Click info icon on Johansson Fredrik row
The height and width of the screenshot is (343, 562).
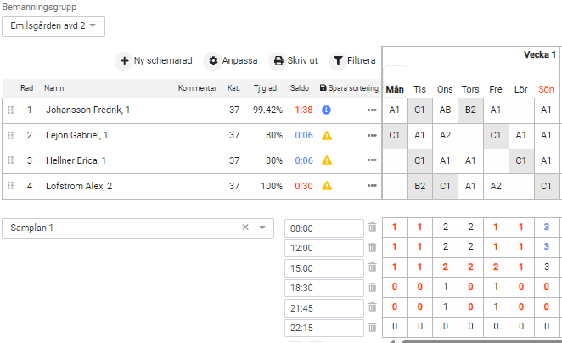[x=326, y=110]
